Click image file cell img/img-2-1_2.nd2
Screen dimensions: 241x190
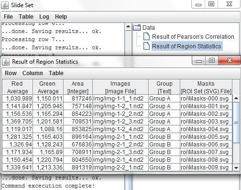coord(120,145)
